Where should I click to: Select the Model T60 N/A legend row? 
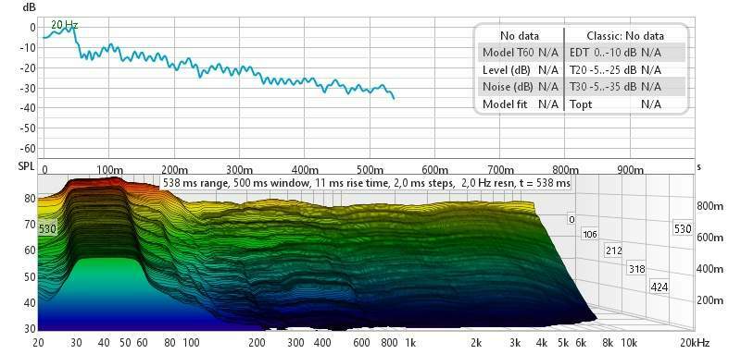pos(521,53)
